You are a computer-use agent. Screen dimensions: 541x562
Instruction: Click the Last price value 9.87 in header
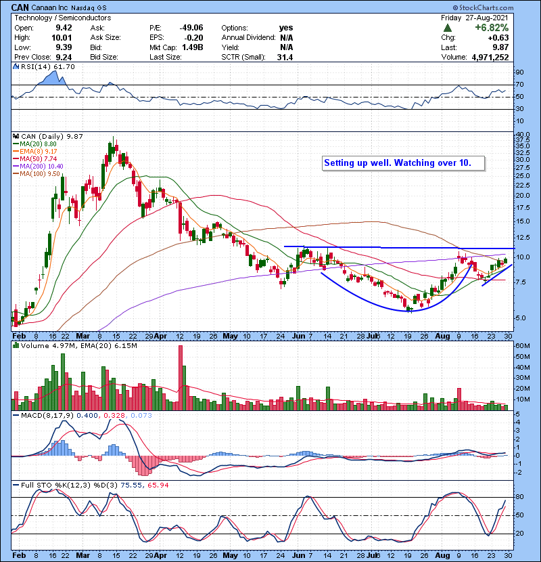(500, 47)
